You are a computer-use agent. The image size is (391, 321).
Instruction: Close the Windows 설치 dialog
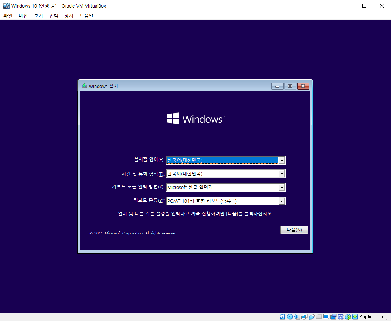303,86
